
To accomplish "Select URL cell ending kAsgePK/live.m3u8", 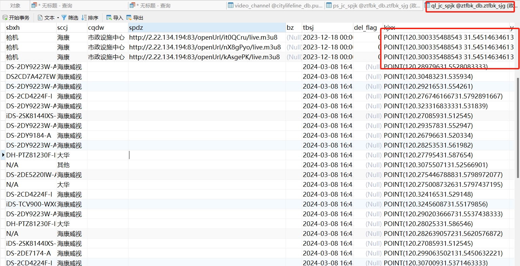I will coord(207,57).
